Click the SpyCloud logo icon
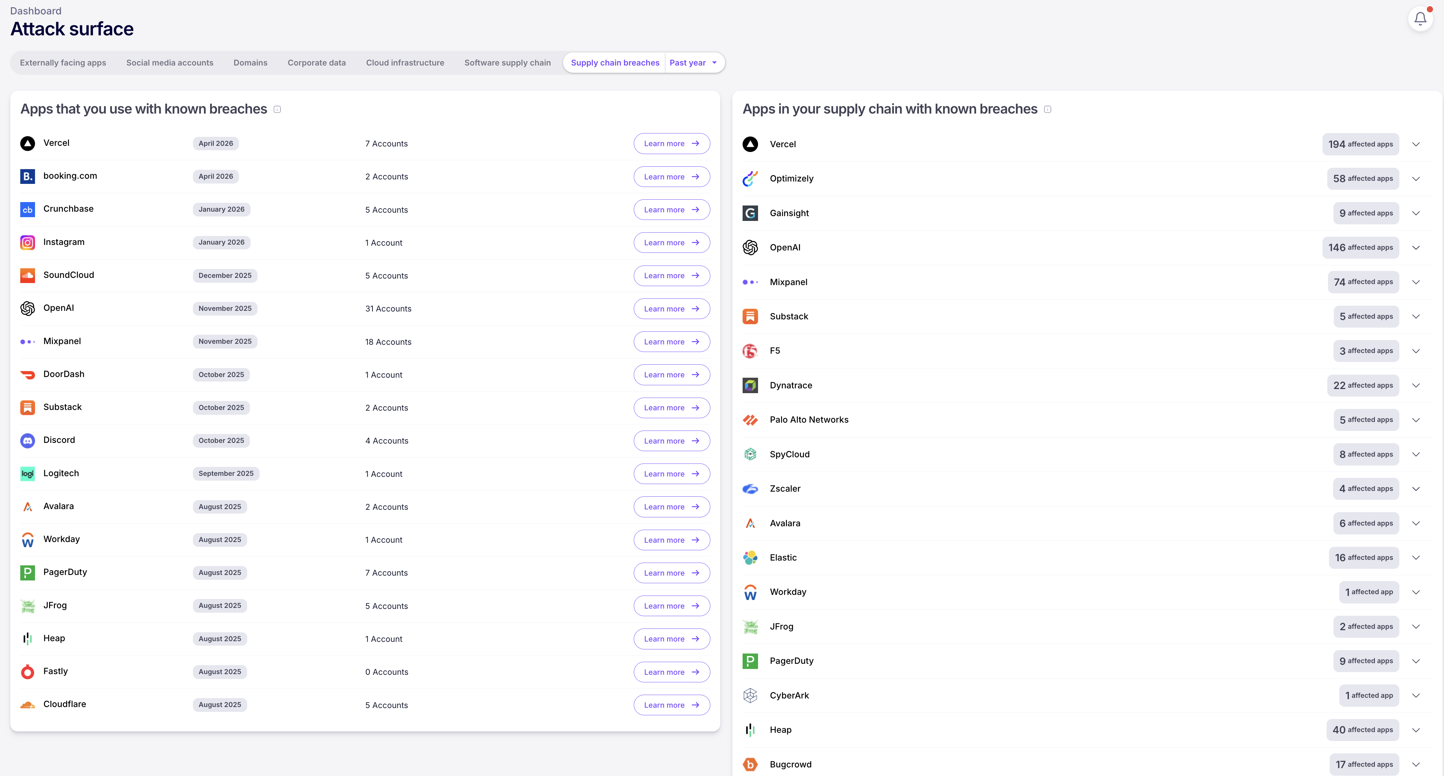This screenshot has height=776, width=1444. [x=750, y=455]
